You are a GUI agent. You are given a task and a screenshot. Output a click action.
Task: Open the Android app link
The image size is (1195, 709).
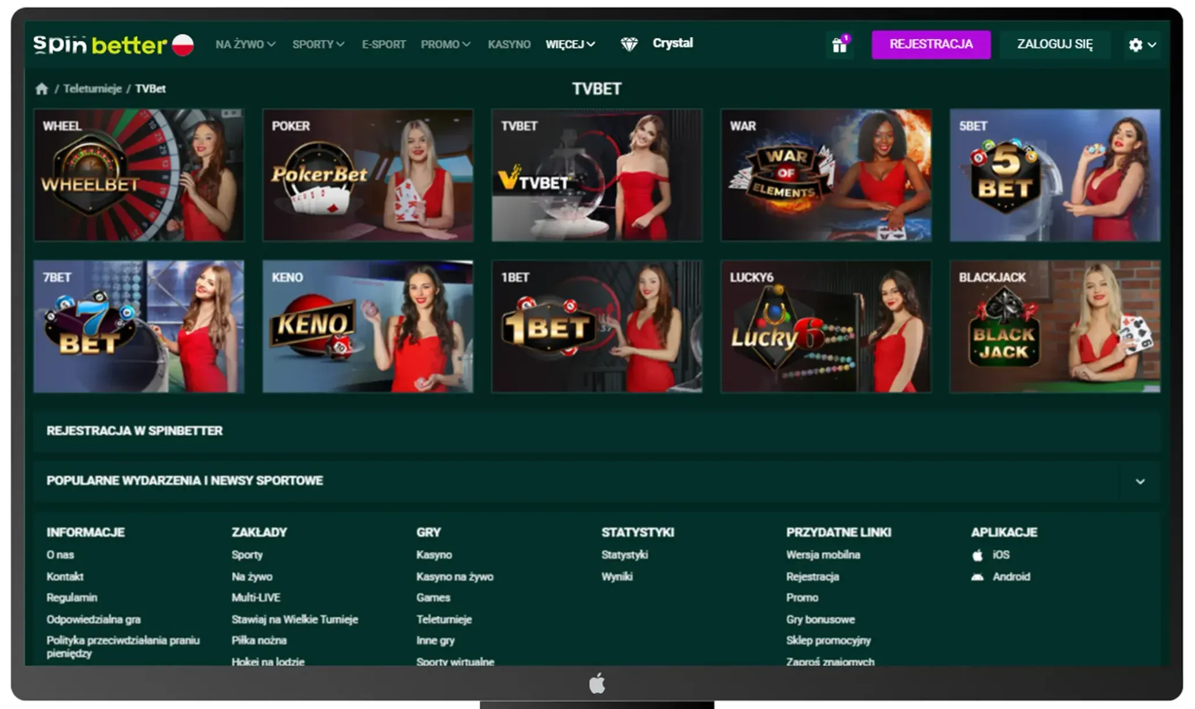pyautogui.click(x=1011, y=577)
